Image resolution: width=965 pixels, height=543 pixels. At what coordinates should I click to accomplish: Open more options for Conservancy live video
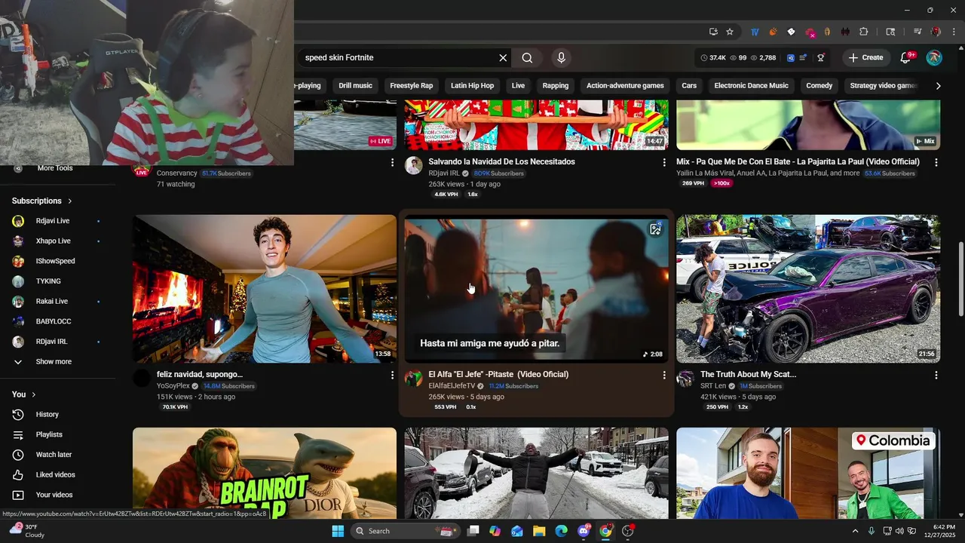[392, 162]
